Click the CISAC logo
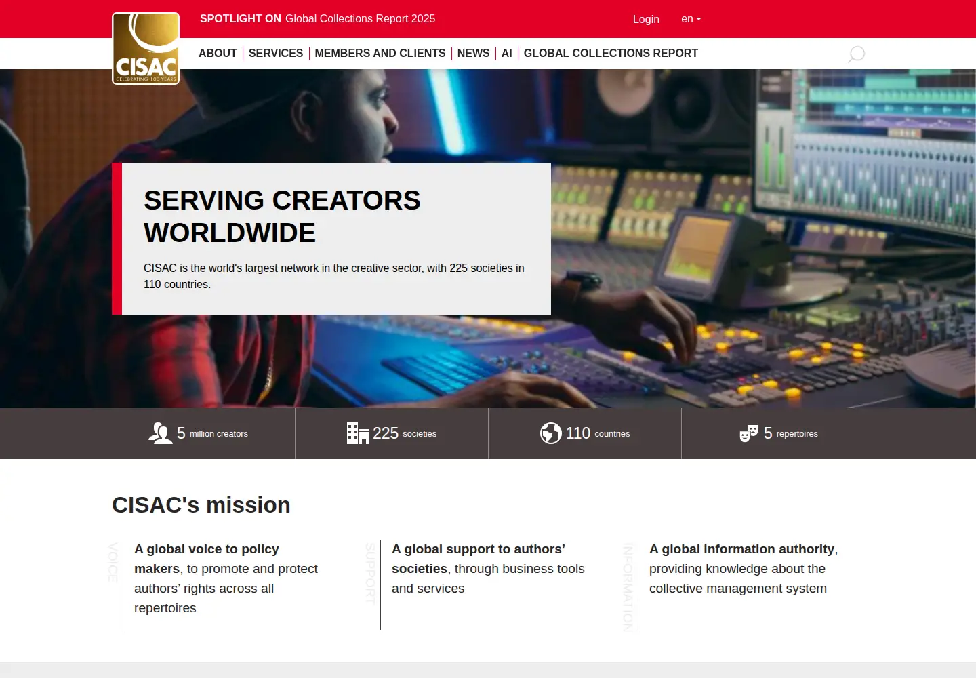976x678 pixels. [146, 48]
